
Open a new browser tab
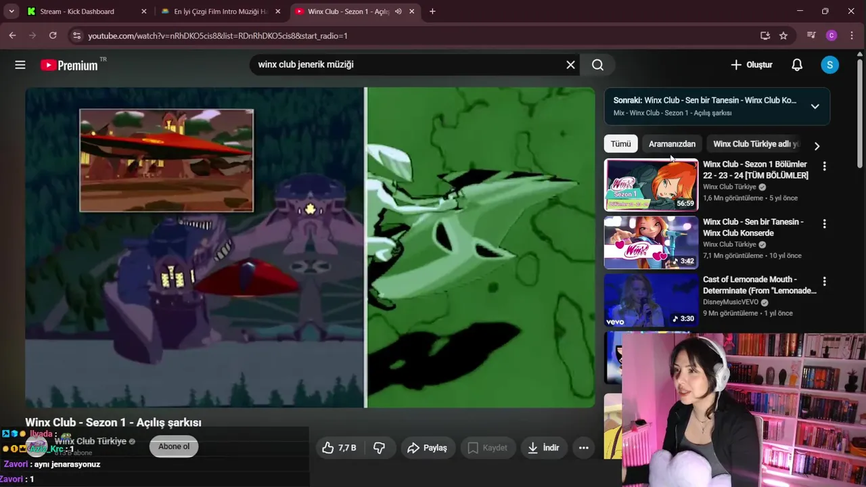(x=432, y=11)
